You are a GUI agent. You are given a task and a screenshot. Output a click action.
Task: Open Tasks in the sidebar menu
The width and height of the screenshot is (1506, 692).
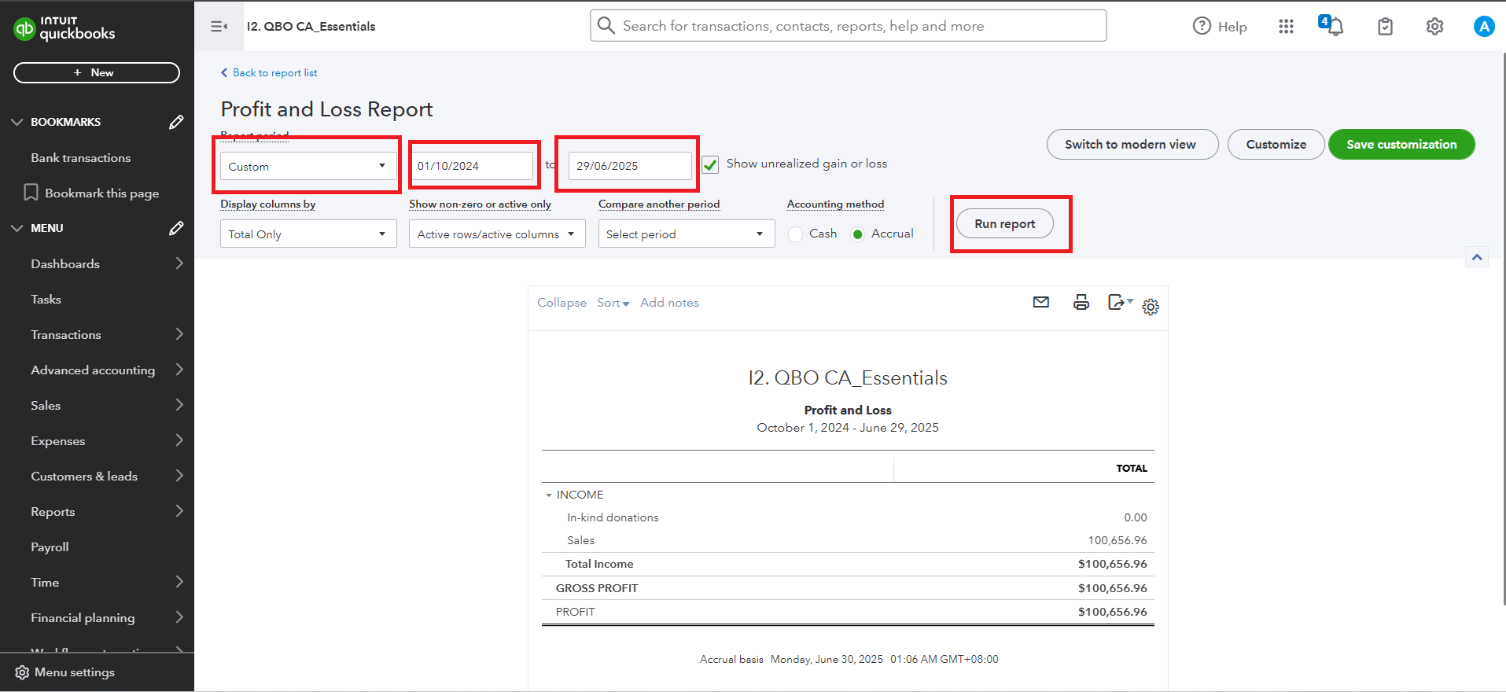46,299
